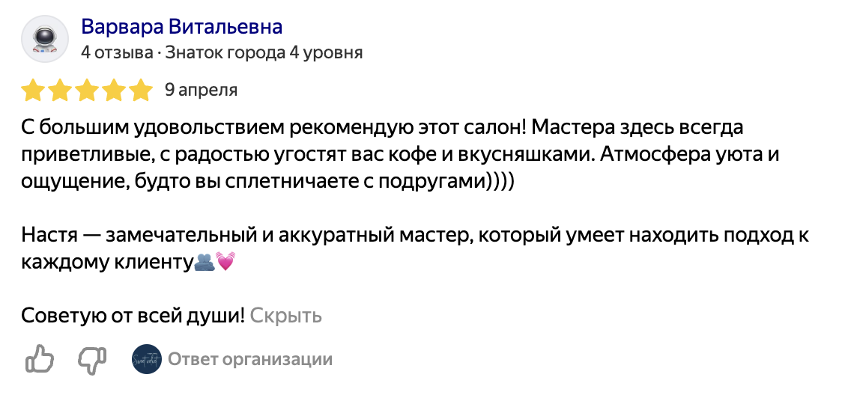842x407 pixels.
Task: Open Варвара Витальевна's profile name link
Action: [x=181, y=26]
